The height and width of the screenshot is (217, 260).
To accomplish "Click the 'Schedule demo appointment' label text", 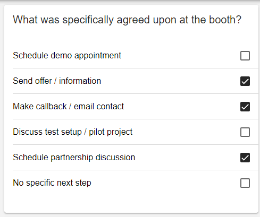I will 67,56.
